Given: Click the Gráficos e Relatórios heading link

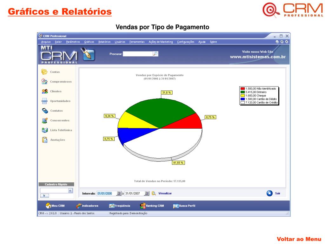Looking at the screenshot, I should pyautogui.click(x=60, y=12).
